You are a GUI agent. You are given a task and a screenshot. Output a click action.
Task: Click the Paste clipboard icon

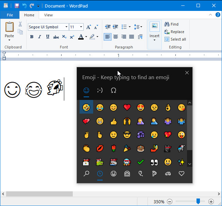tap(10, 27)
